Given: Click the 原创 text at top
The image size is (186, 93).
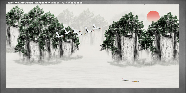Looking at the screenshot, I should (x=11, y=3).
